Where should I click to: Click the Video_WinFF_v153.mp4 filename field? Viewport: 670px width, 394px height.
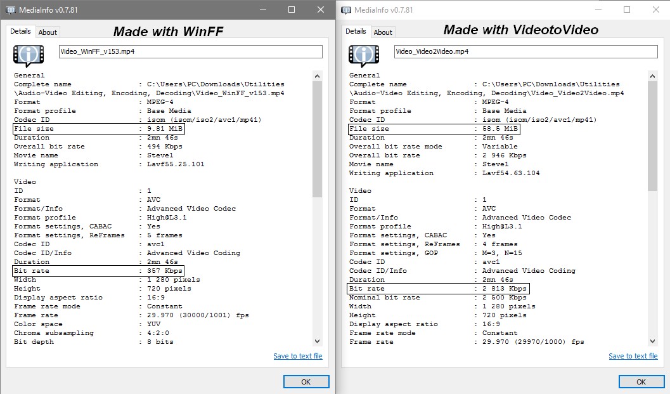click(191, 51)
